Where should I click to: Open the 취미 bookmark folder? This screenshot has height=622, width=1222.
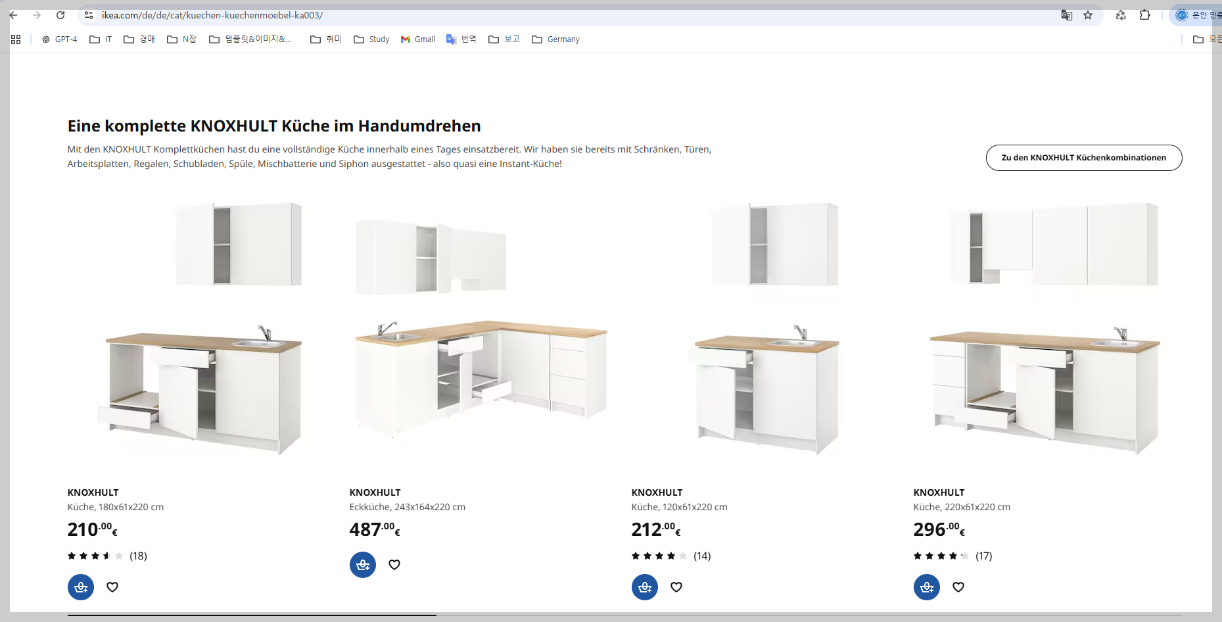(326, 39)
